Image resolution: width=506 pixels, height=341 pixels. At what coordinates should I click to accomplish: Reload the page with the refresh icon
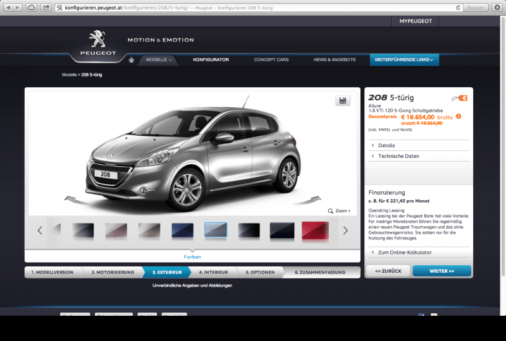point(458,8)
